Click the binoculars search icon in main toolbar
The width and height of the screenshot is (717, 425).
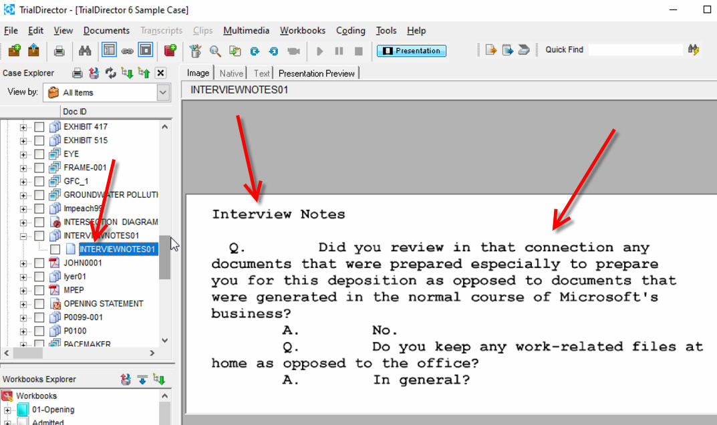click(x=85, y=51)
